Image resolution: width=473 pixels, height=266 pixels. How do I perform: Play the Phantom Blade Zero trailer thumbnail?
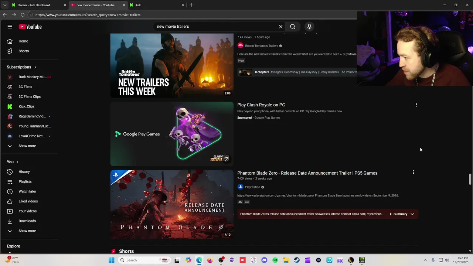(x=172, y=204)
